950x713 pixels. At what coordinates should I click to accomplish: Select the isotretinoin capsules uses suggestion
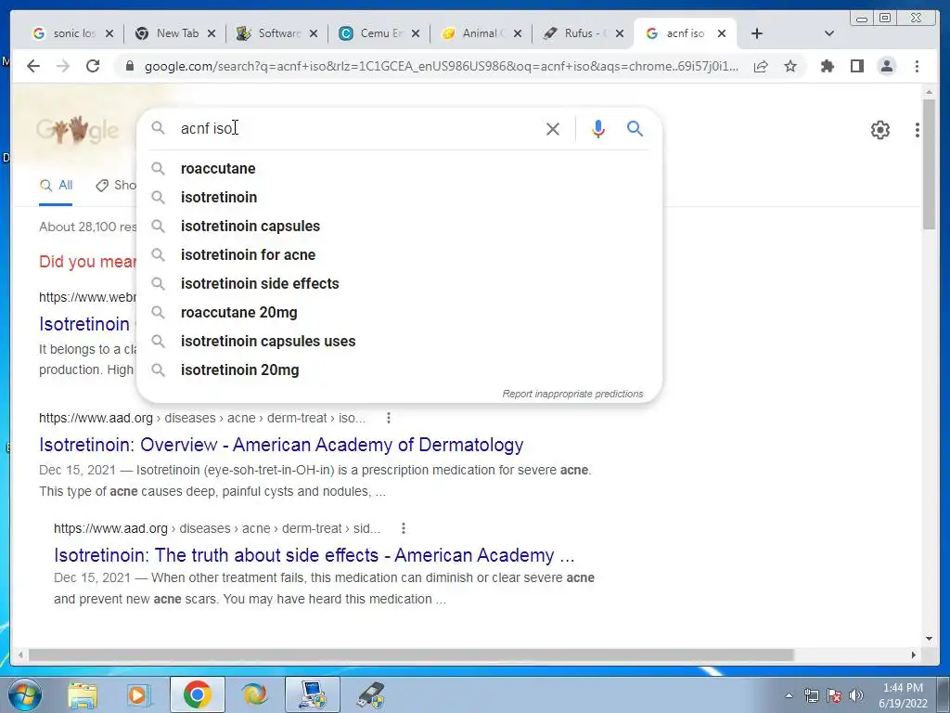(399, 342)
